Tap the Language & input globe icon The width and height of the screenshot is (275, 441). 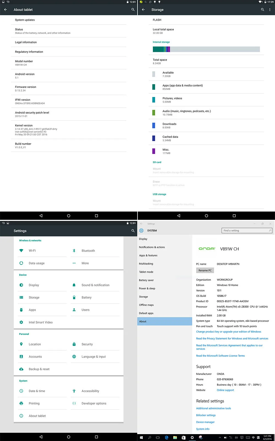pos(74,357)
